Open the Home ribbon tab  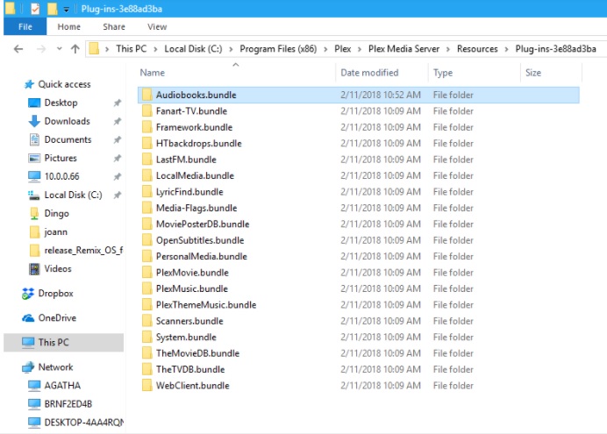click(69, 26)
